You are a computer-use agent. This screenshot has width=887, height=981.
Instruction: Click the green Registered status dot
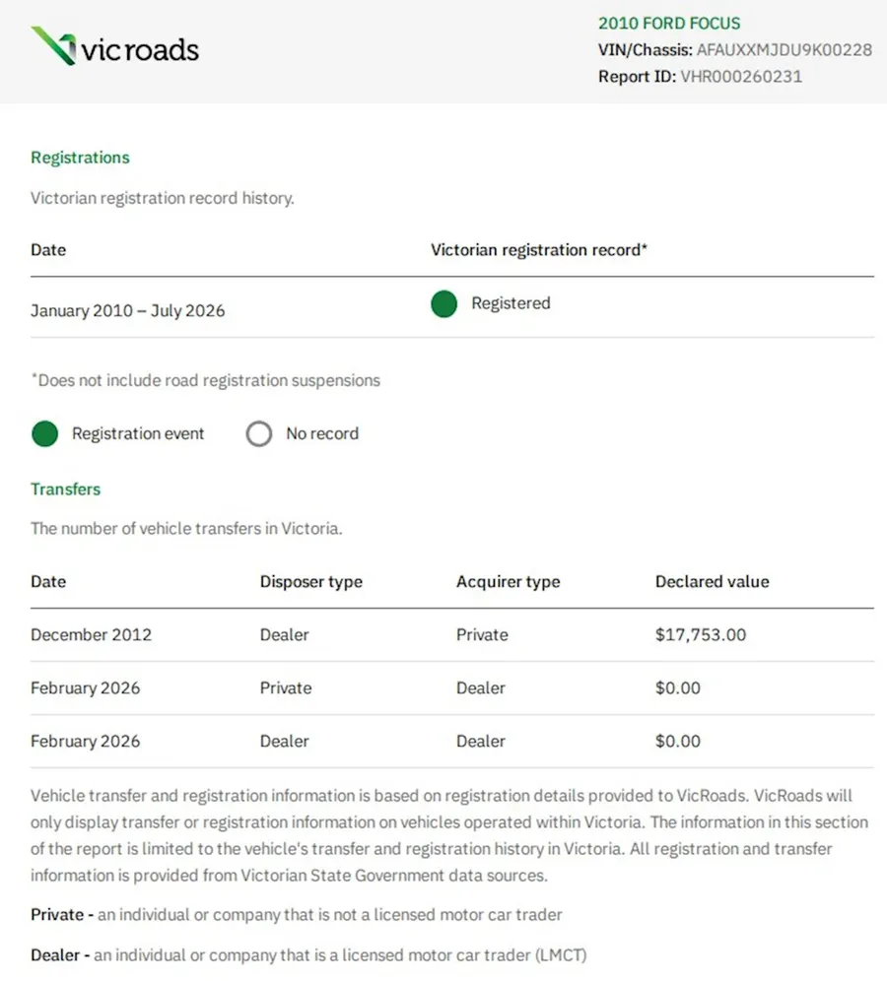click(x=443, y=304)
